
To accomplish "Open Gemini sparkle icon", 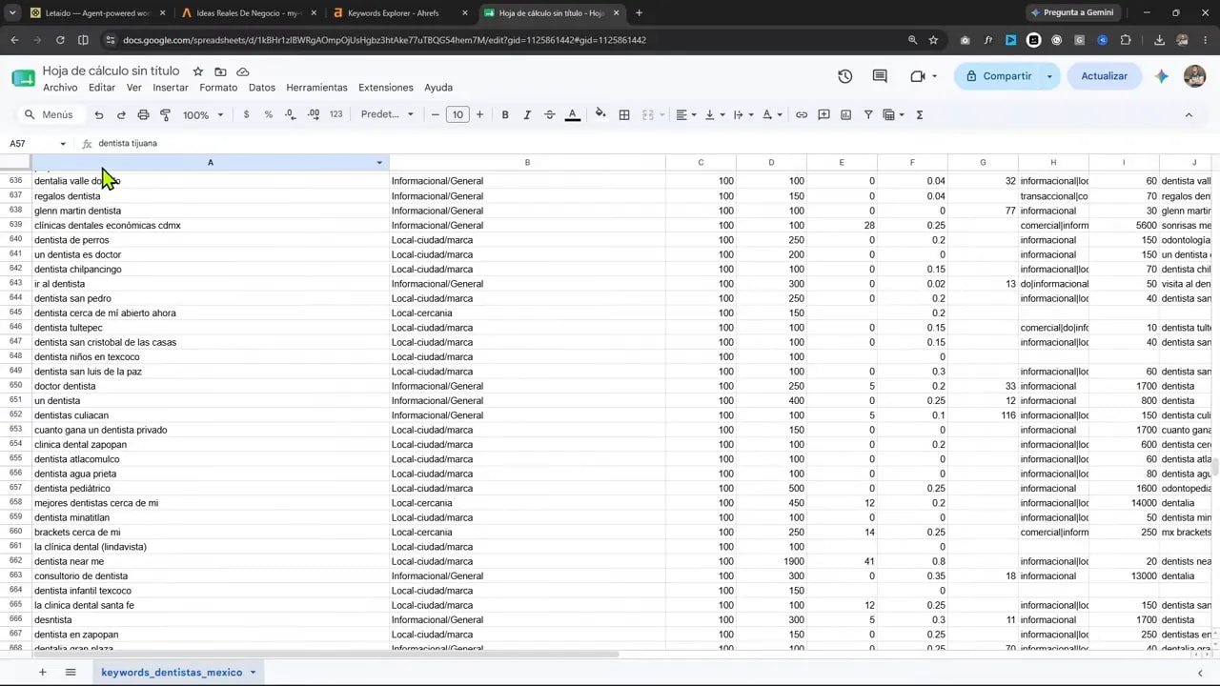I will [1162, 76].
